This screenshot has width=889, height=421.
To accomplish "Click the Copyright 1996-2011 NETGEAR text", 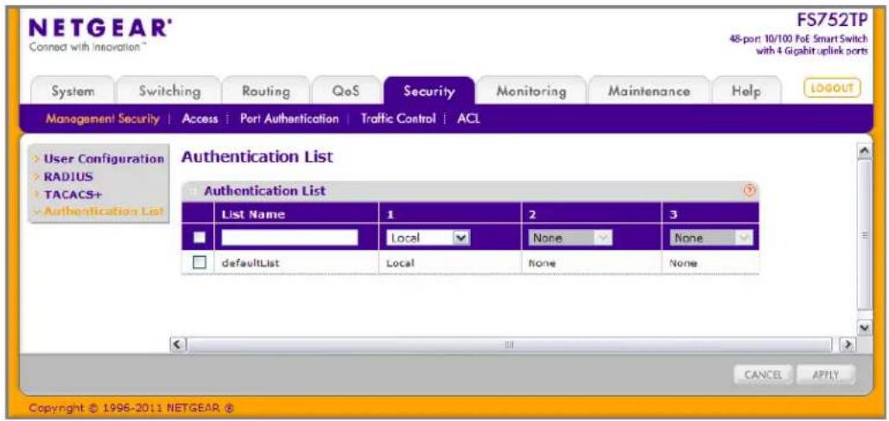I will (x=131, y=407).
